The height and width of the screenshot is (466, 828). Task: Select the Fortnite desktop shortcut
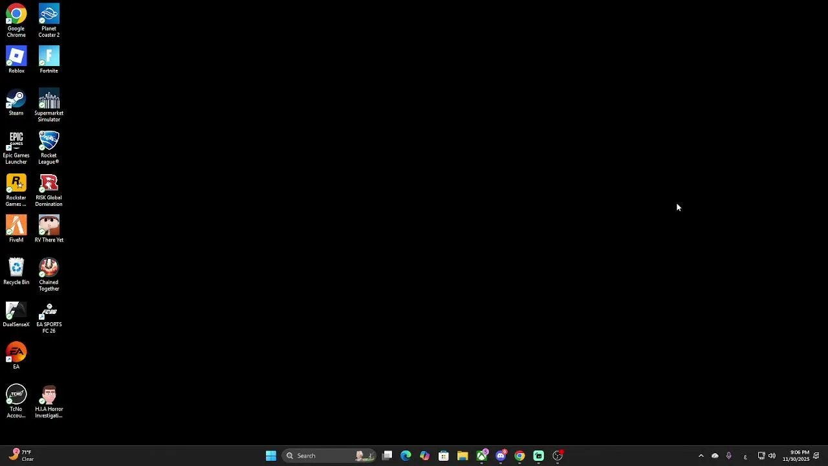click(49, 60)
